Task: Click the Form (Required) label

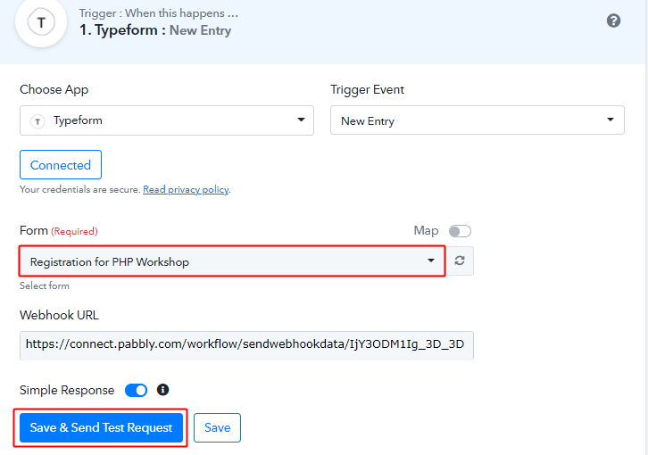Action: tap(59, 230)
